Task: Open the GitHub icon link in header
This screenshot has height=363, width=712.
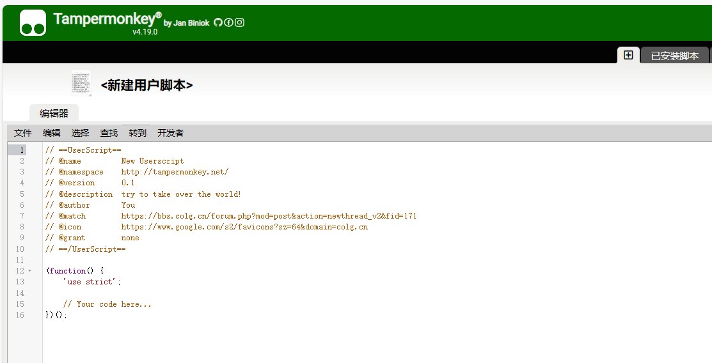Action: (x=218, y=22)
